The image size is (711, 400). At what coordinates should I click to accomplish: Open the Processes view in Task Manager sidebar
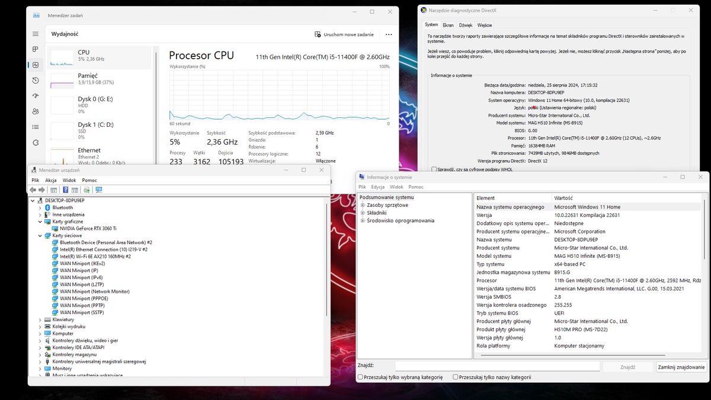[x=35, y=49]
